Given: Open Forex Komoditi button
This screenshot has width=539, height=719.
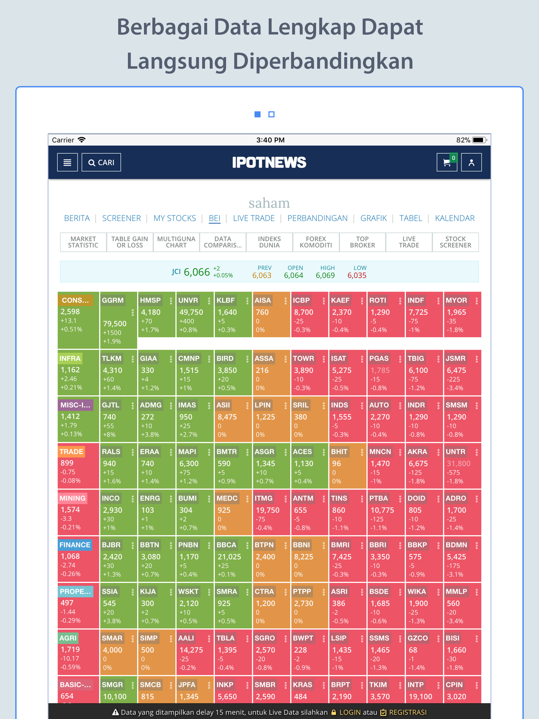Looking at the screenshot, I should click(316, 242).
